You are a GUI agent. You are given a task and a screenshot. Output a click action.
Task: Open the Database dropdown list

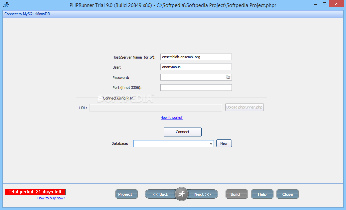click(211, 143)
